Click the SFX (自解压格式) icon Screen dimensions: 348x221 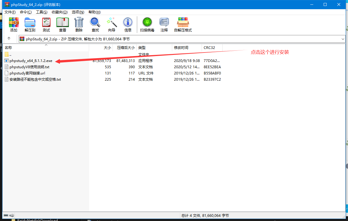(x=183, y=24)
